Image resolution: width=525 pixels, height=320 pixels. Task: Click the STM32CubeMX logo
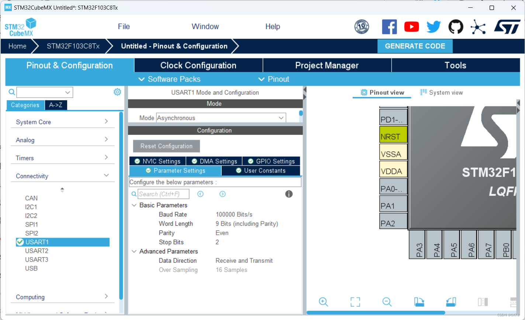pos(21,27)
